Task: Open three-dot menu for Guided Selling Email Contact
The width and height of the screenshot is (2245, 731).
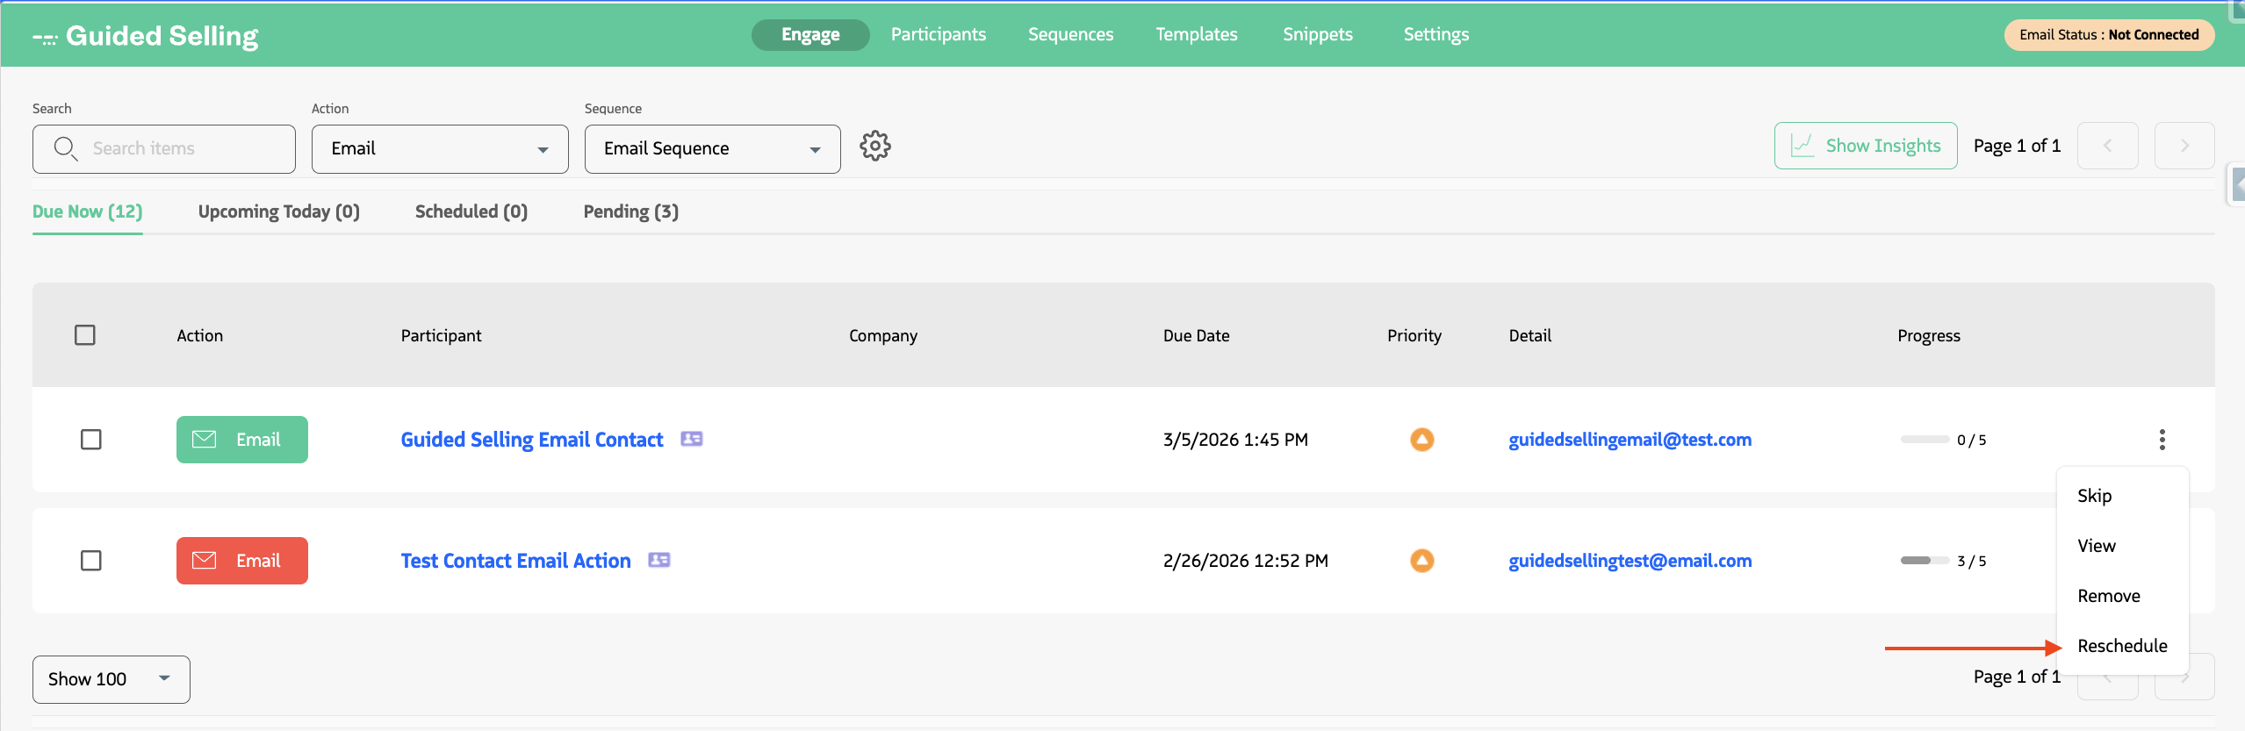Action: pos(2162,440)
